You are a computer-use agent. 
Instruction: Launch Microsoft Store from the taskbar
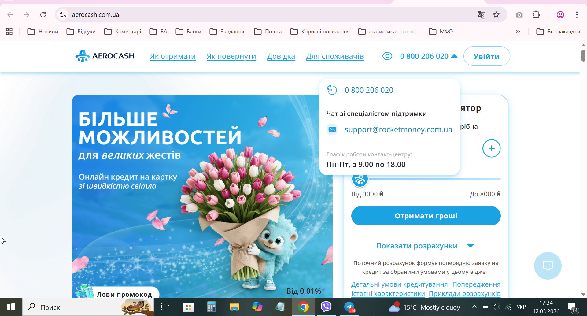point(188,307)
